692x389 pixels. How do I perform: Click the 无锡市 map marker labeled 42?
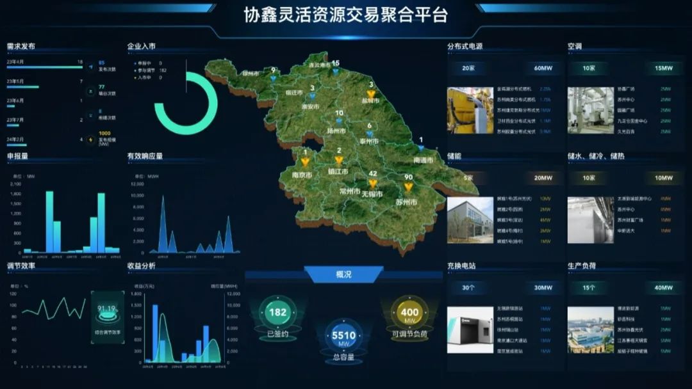[373, 183]
